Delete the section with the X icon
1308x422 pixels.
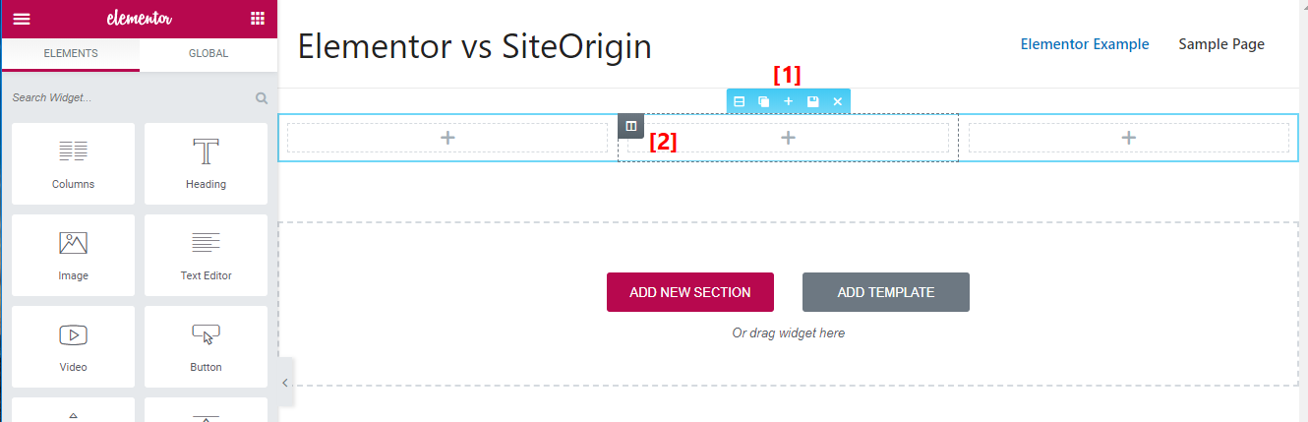[838, 101]
